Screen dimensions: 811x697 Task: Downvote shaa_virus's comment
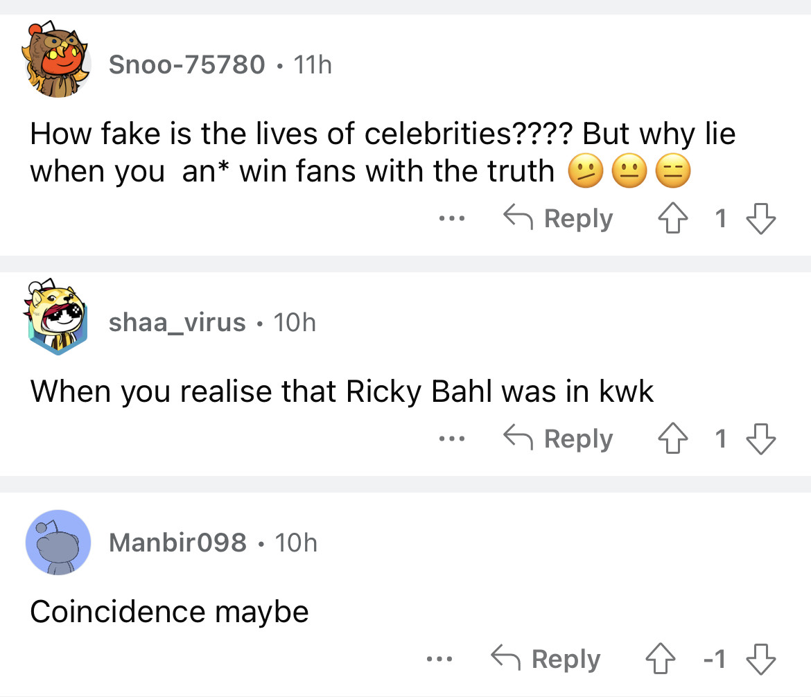click(760, 439)
